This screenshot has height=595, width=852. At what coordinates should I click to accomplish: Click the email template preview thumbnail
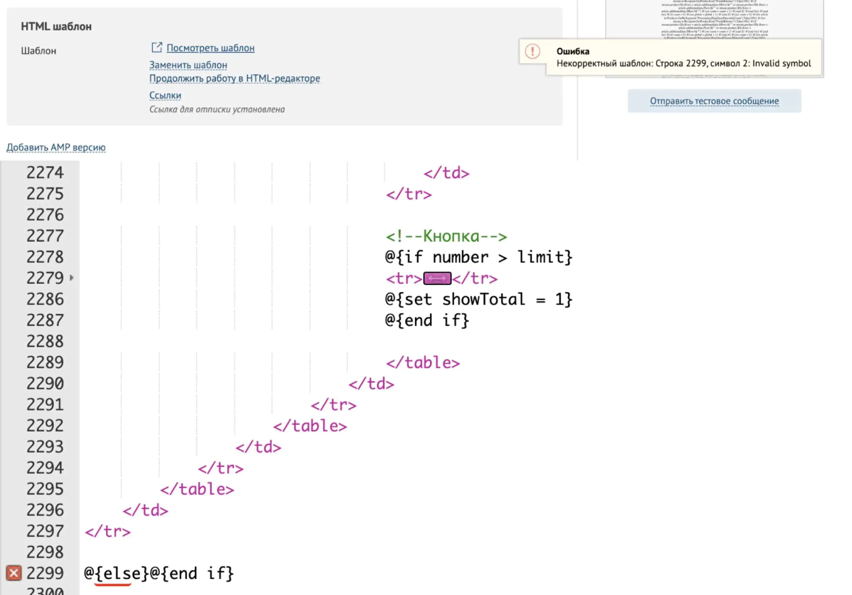pyautogui.click(x=714, y=20)
